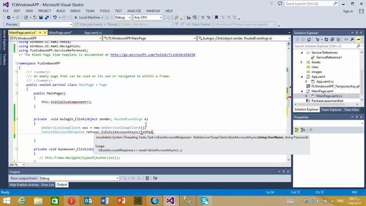Open the ANALYZE menu
Image resolution: width=366 pixels, height=206 pixels.
coord(134,11)
